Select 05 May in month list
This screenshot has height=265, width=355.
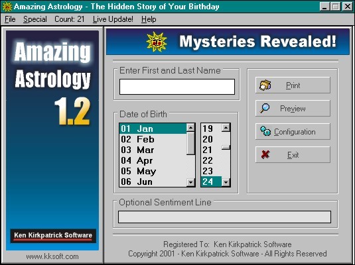point(153,171)
